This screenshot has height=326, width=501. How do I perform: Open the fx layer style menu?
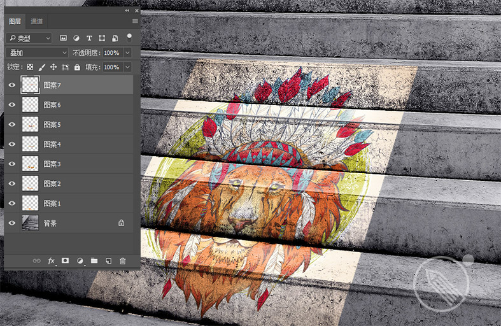[52, 261]
